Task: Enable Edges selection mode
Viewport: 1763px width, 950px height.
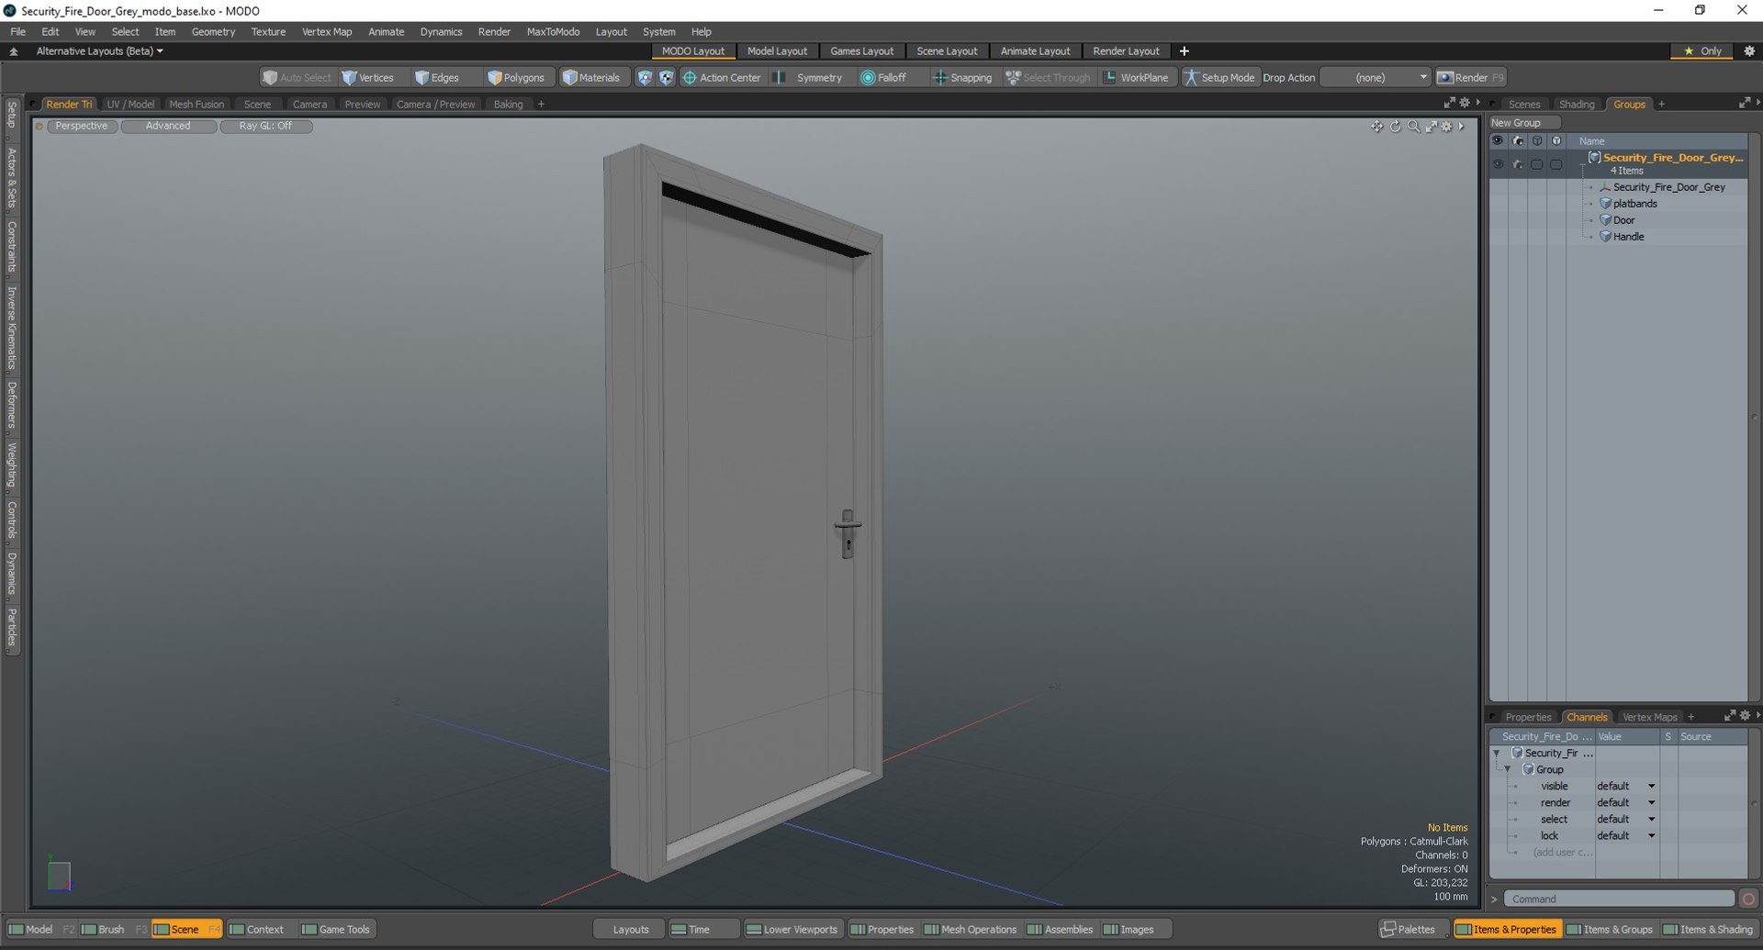Action: click(x=437, y=78)
